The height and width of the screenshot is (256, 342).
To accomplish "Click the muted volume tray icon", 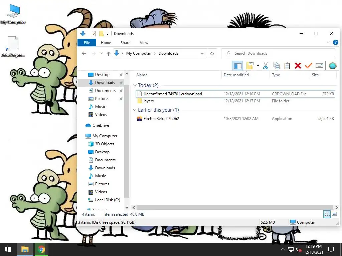I will click(299, 249).
